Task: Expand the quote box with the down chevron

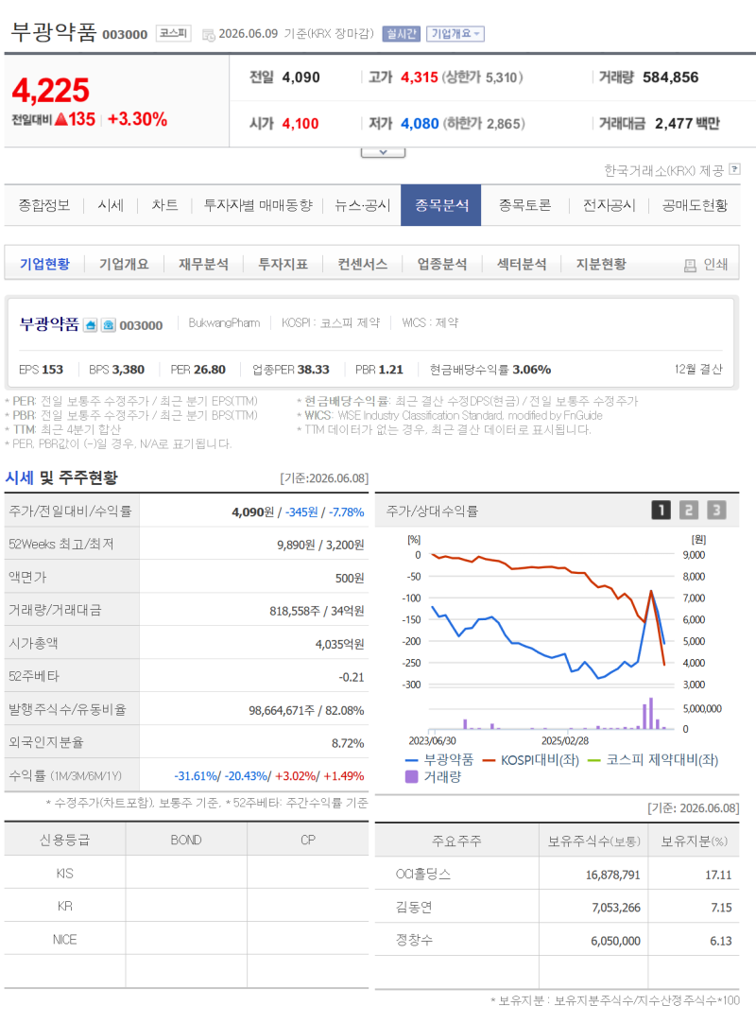Action: point(383,152)
